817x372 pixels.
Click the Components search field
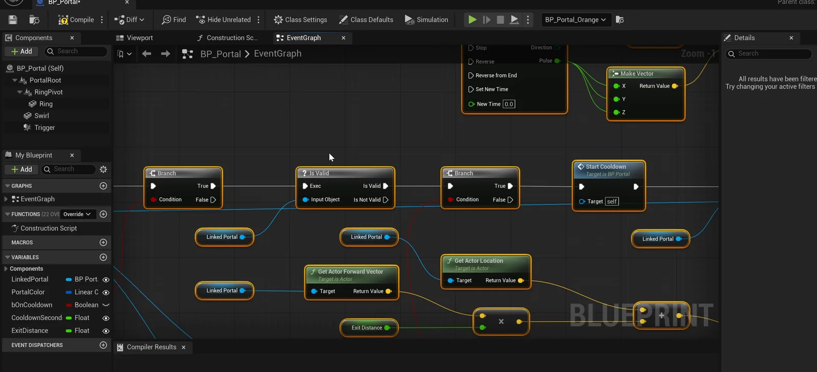click(77, 52)
